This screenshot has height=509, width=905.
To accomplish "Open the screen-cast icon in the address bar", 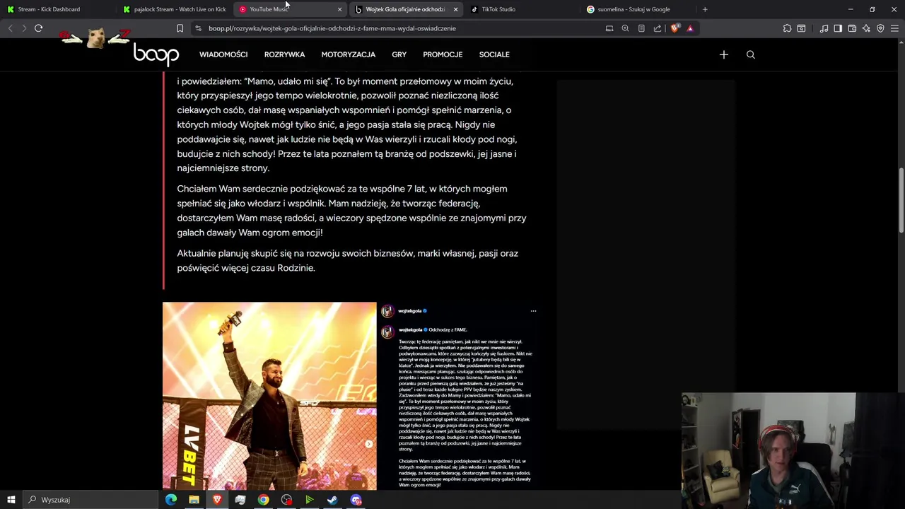I will tap(609, 28).
